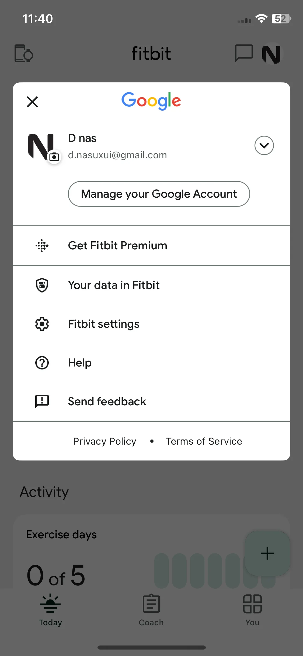Viewport: 303px width, 656px height.
Task: Change profile photo via camera badge
Action: pyautogui.click(x=54, y=156)
